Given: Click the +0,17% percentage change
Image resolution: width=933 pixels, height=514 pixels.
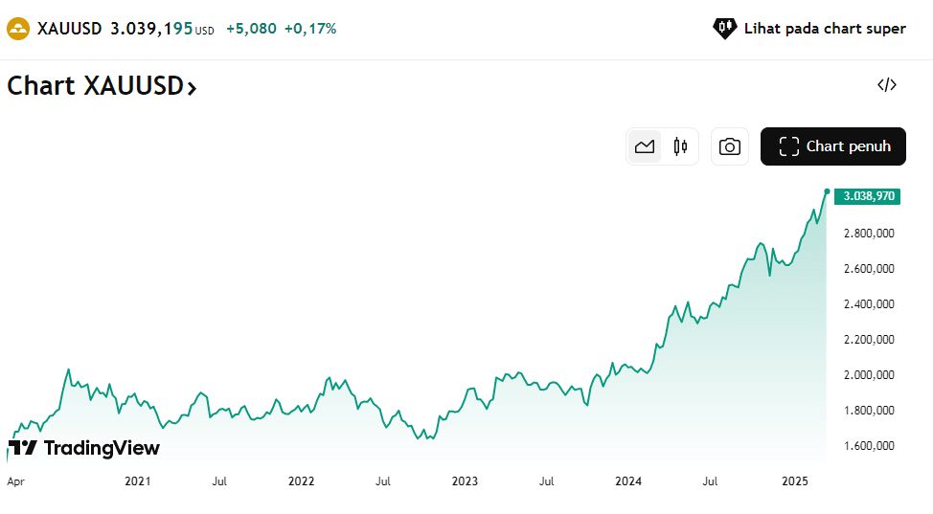Looking at the screenshot, I should pos(310,29).
